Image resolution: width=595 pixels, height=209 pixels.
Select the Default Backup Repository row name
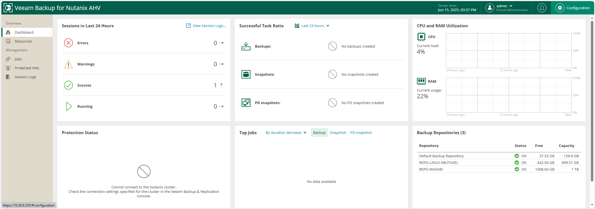(441, 156)
